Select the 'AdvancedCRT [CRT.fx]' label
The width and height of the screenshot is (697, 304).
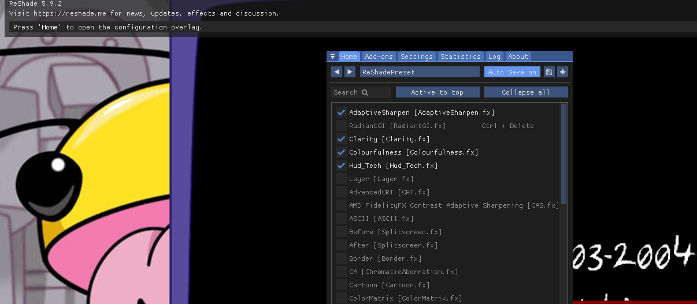pyautogui.click(x=390, y=192)
